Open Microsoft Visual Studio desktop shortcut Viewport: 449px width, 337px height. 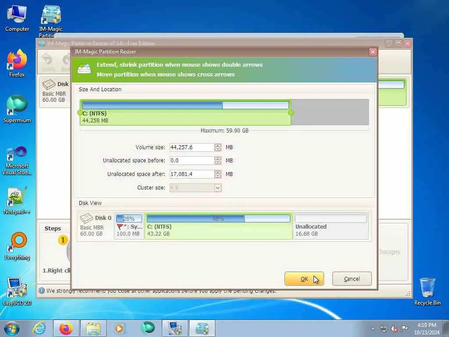tap(17, 161)
